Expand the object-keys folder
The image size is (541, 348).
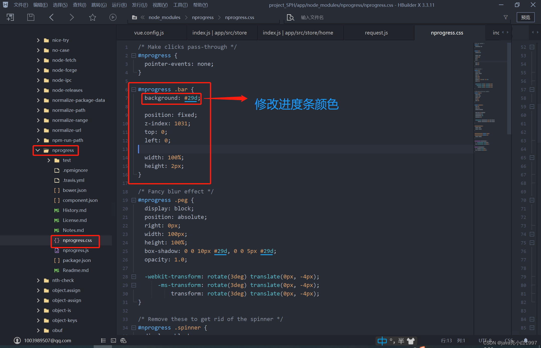[x=38, y=320]
